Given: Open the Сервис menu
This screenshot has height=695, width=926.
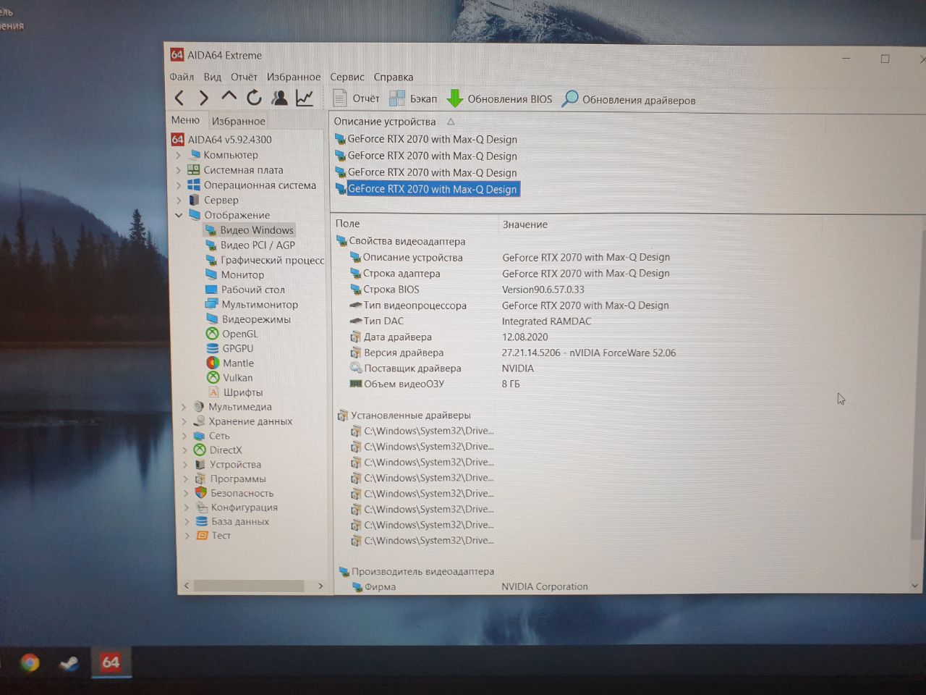Looking at the screenshot, I should [x=347, y=77].
